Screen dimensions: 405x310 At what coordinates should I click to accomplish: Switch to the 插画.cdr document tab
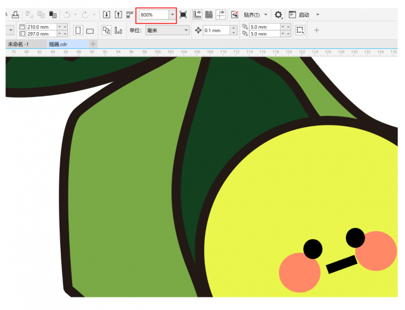58,44
